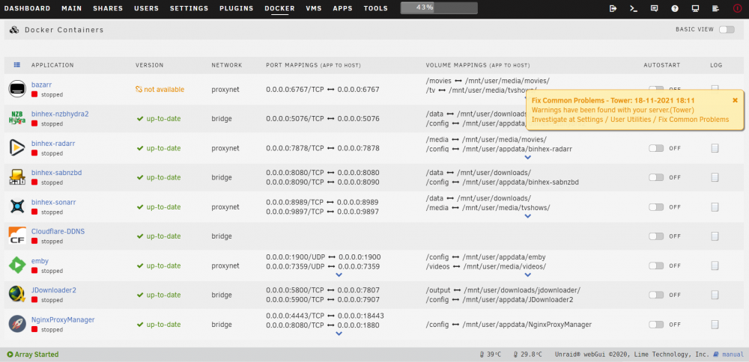Open the Apps menu
The width and height of the screenshot is (749, 362).
click(343, 8)
